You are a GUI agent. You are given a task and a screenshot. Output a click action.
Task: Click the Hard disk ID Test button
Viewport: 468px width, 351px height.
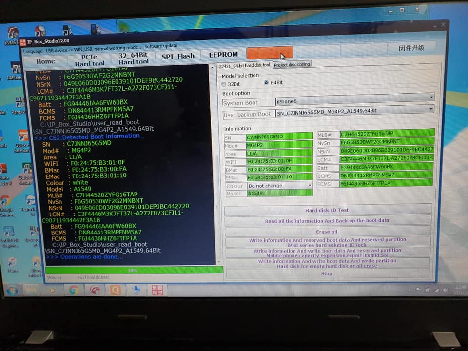[x=328, y=210]
